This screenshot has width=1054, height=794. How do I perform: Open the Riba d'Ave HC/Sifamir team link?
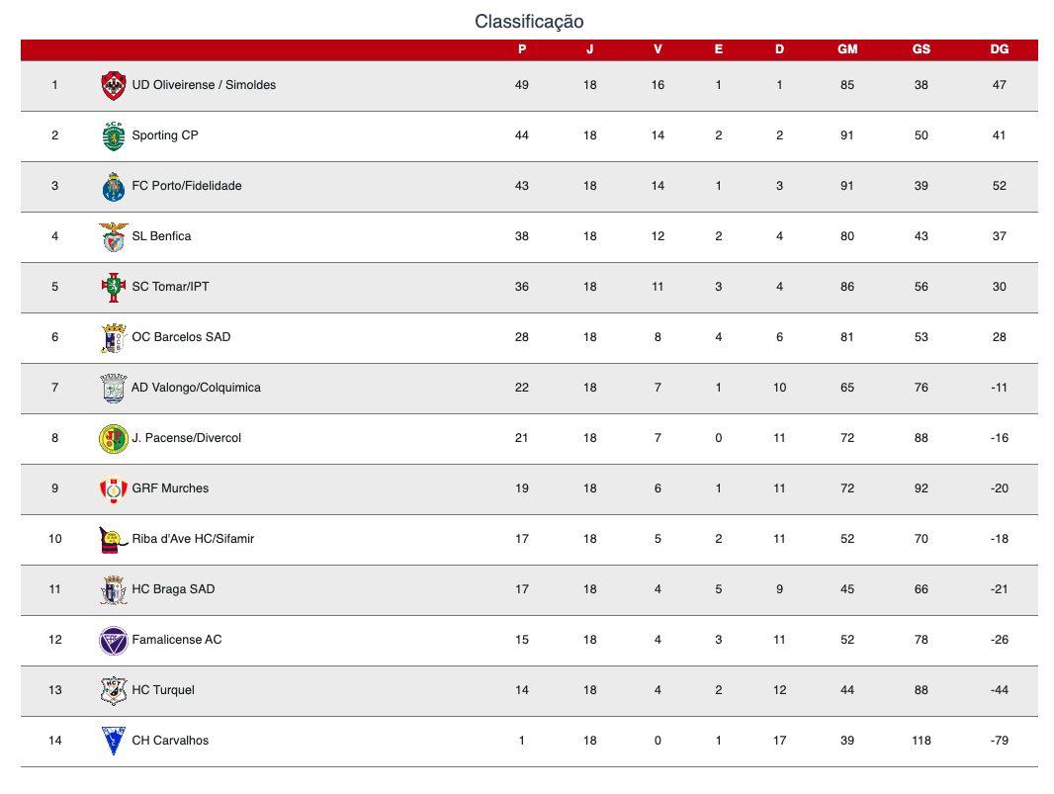click(193, 539)
